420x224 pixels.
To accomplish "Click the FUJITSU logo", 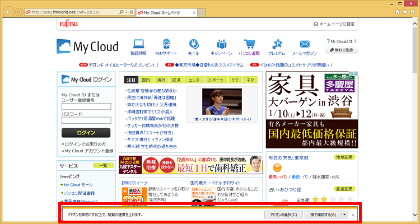I will click(68, 24).
